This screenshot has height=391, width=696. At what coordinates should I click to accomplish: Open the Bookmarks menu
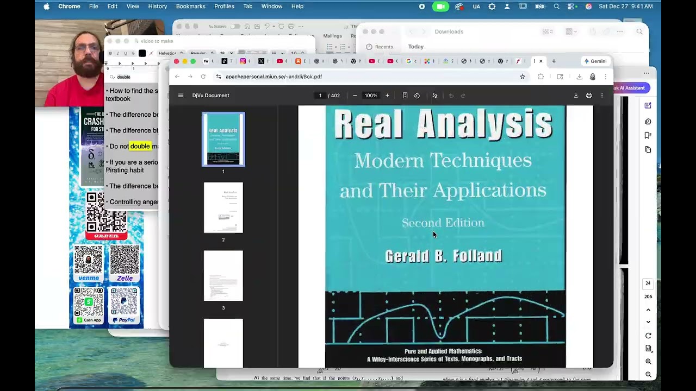[x=190, y=7]
